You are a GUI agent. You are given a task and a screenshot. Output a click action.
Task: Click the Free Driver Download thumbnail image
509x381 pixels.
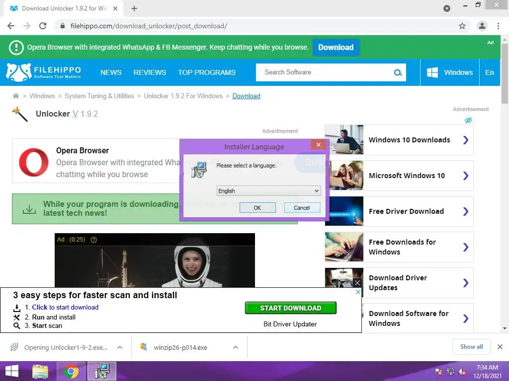(x=344, y=211)
